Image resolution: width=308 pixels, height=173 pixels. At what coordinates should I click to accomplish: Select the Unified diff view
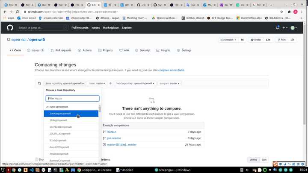click(253, 160)
